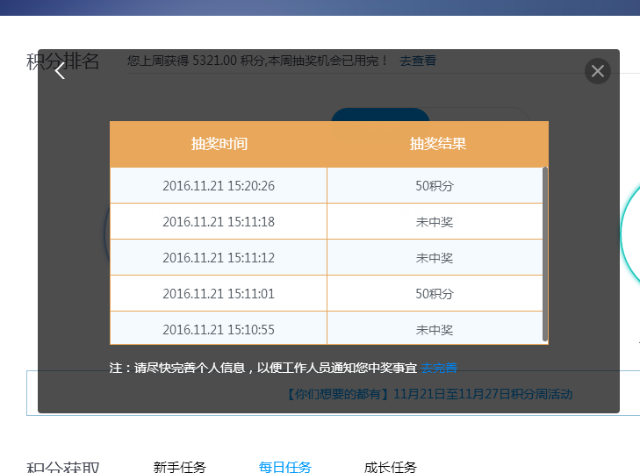The image size is (640, 473).
Task: Click the 50积分 result in first row
Action: tap(435, 186)
